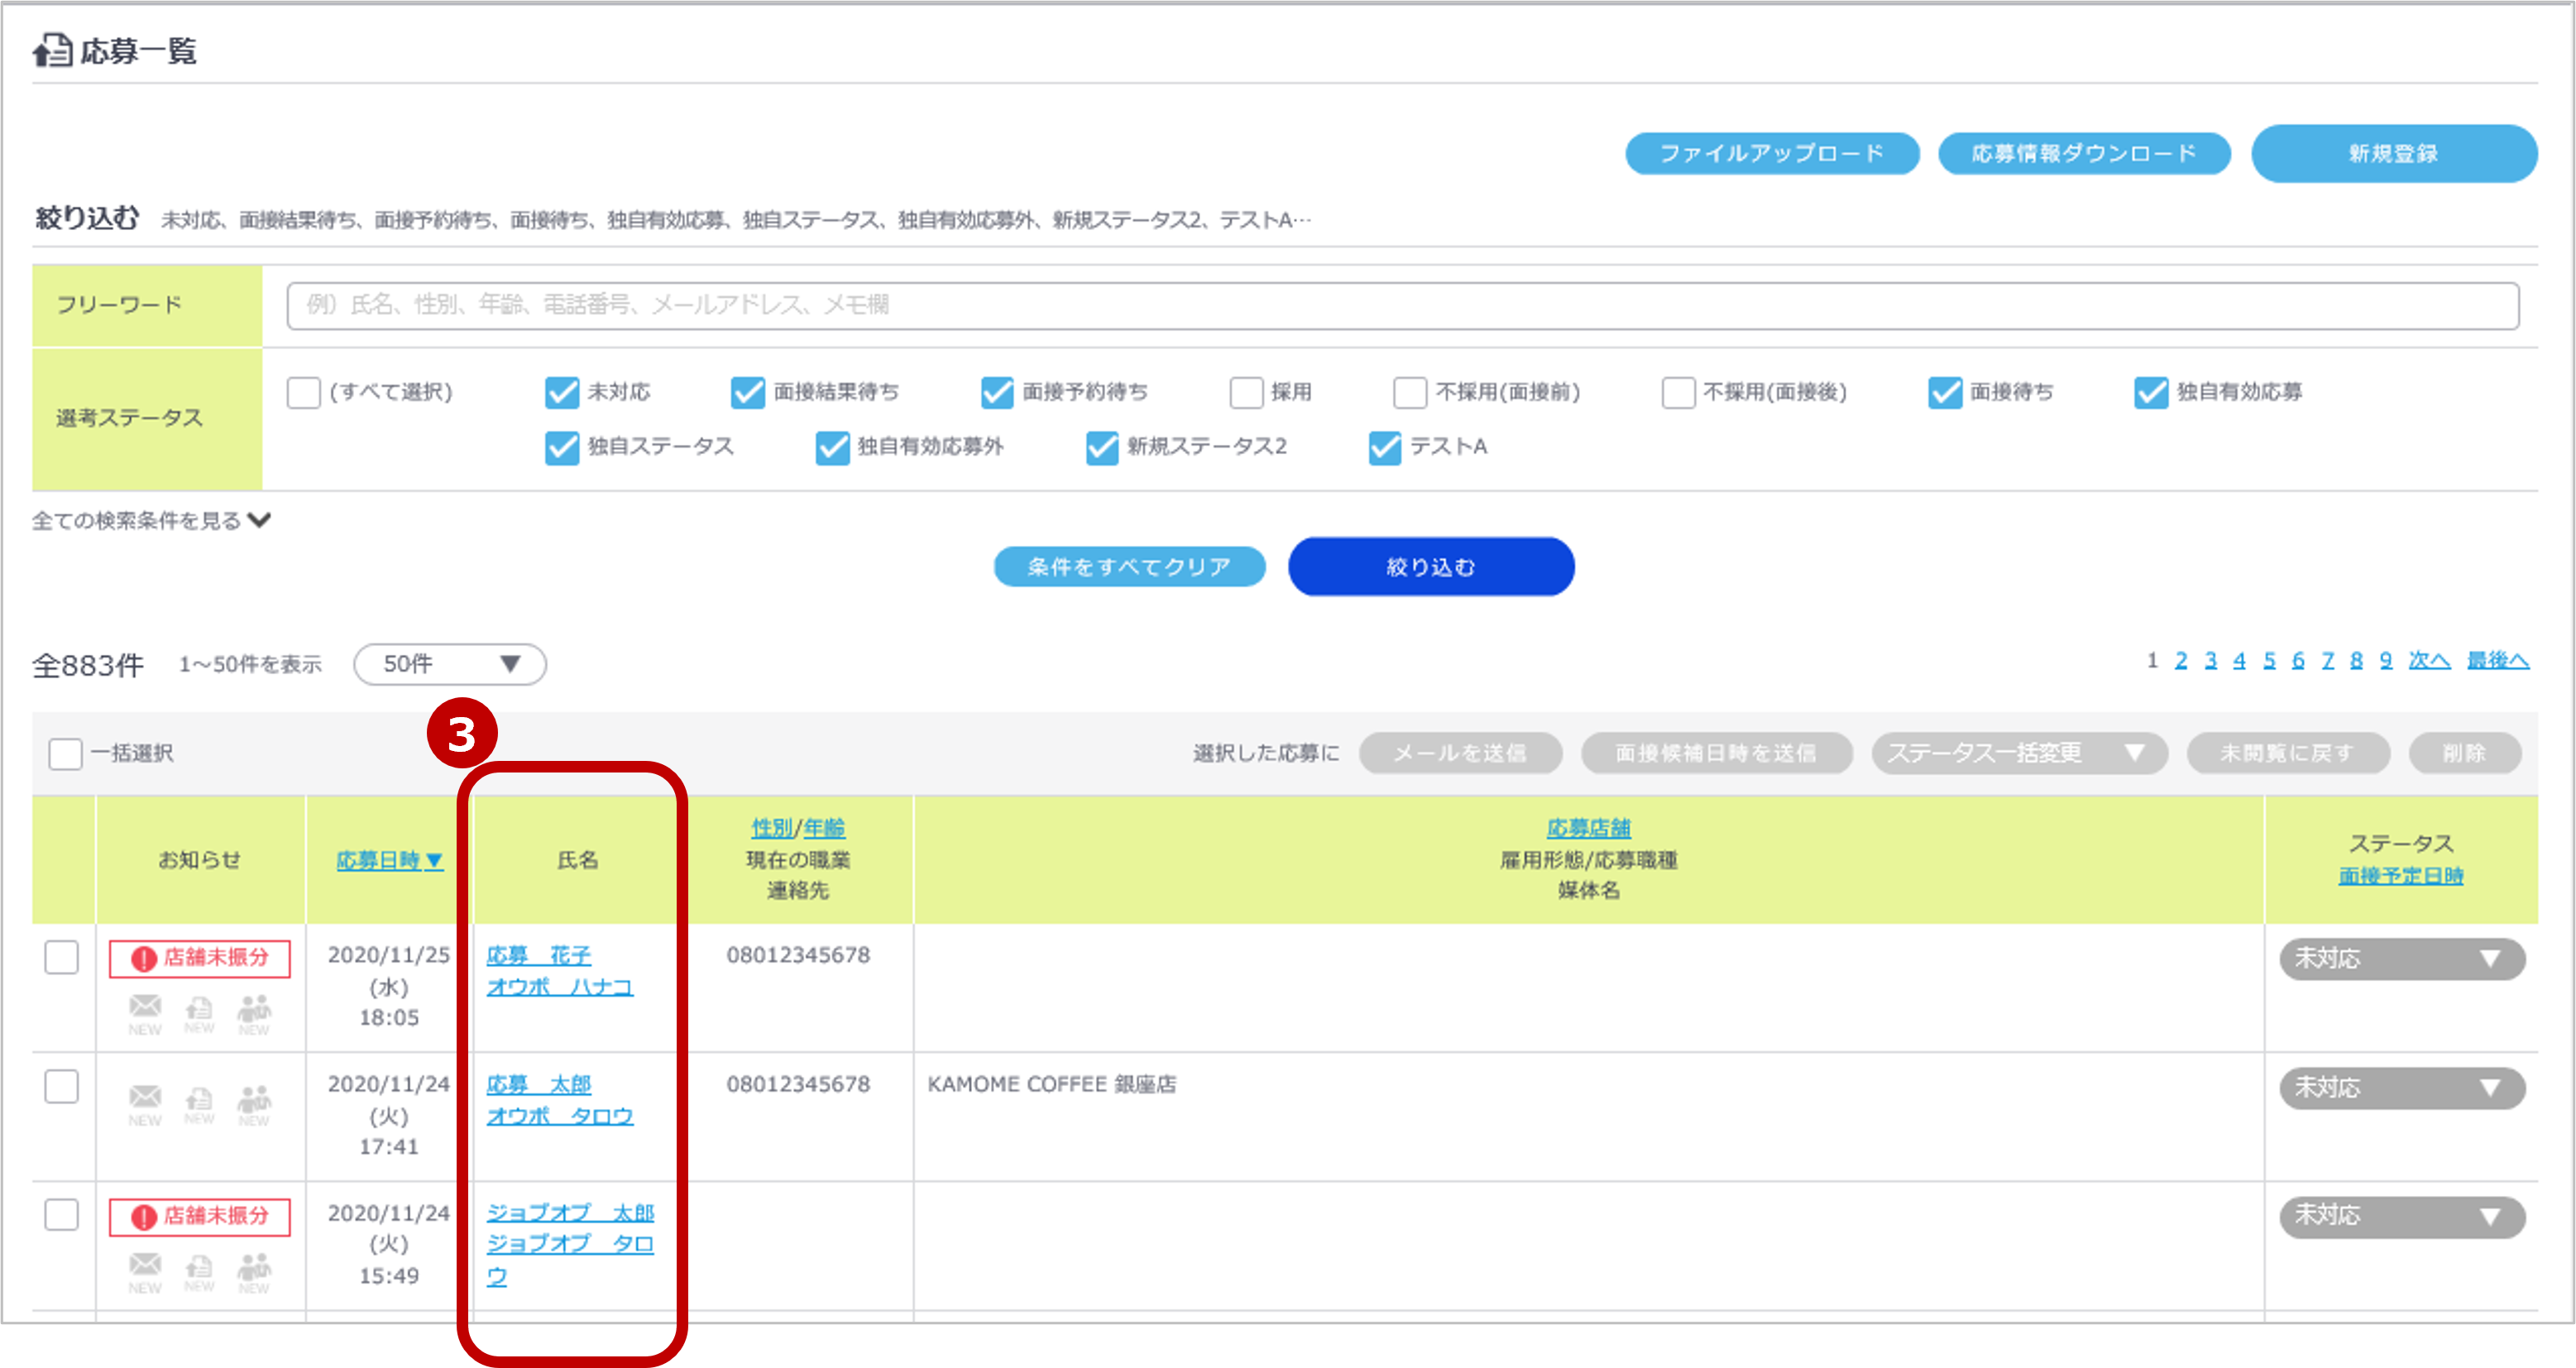2576x1368 pixels.
Task: Click the フリーワード search field
Action: (x=1402, y=305)
